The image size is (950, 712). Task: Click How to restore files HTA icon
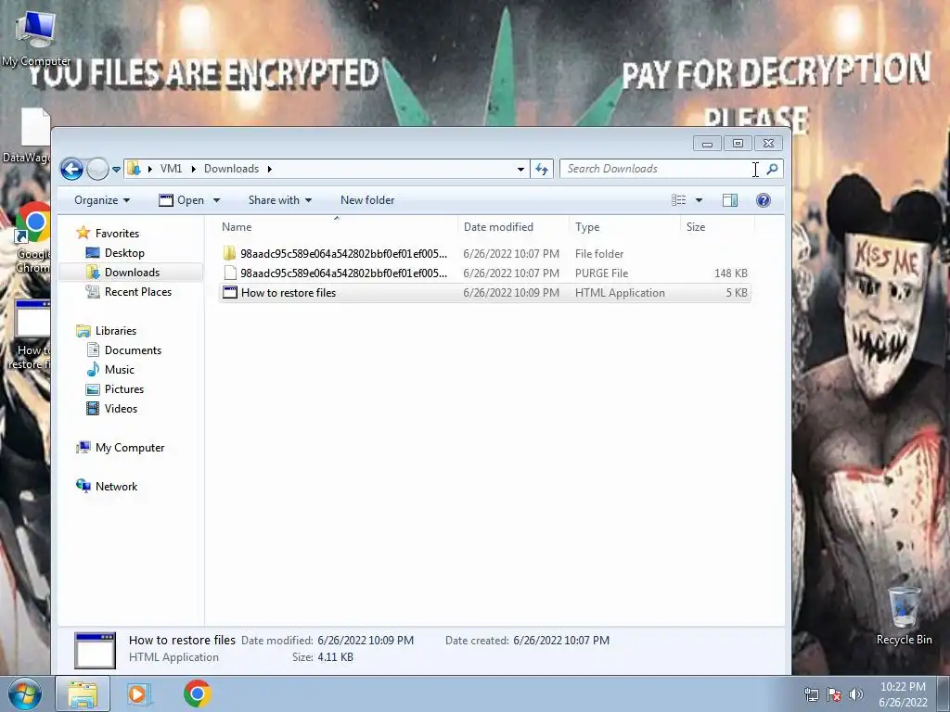pos(230,292)
